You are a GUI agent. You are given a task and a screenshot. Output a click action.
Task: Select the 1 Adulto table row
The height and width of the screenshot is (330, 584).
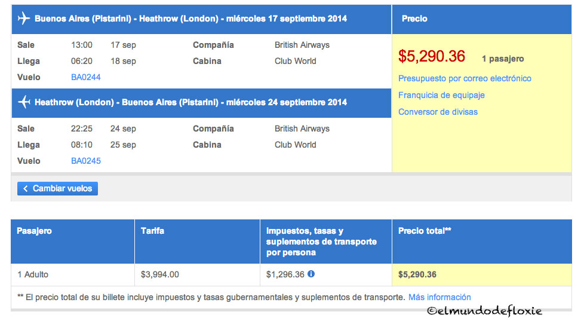291,275
